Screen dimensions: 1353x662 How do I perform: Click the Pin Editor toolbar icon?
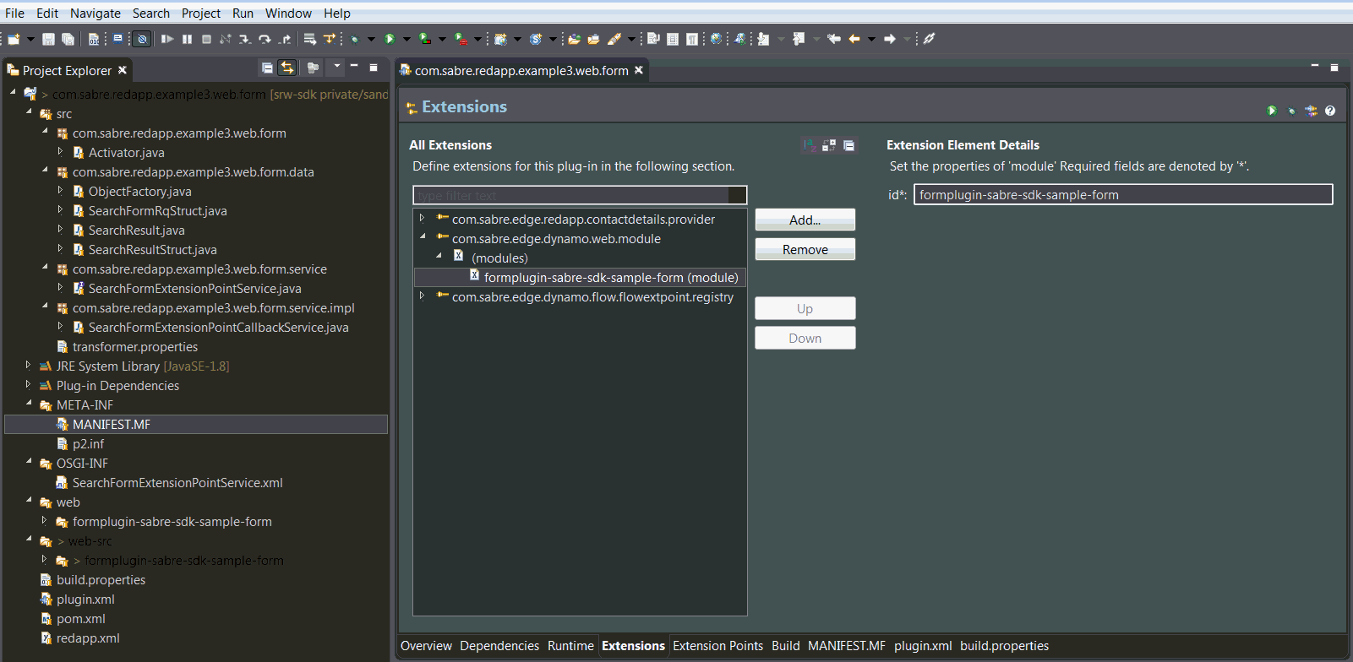pos(929,39)
